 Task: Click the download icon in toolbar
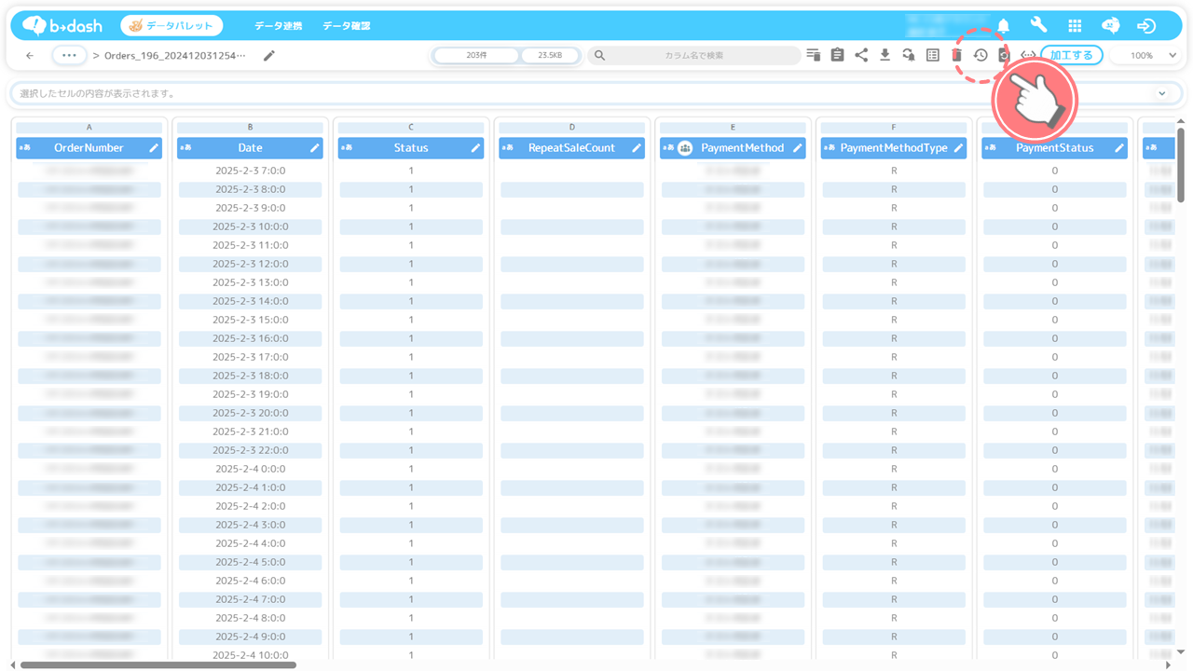884,56
